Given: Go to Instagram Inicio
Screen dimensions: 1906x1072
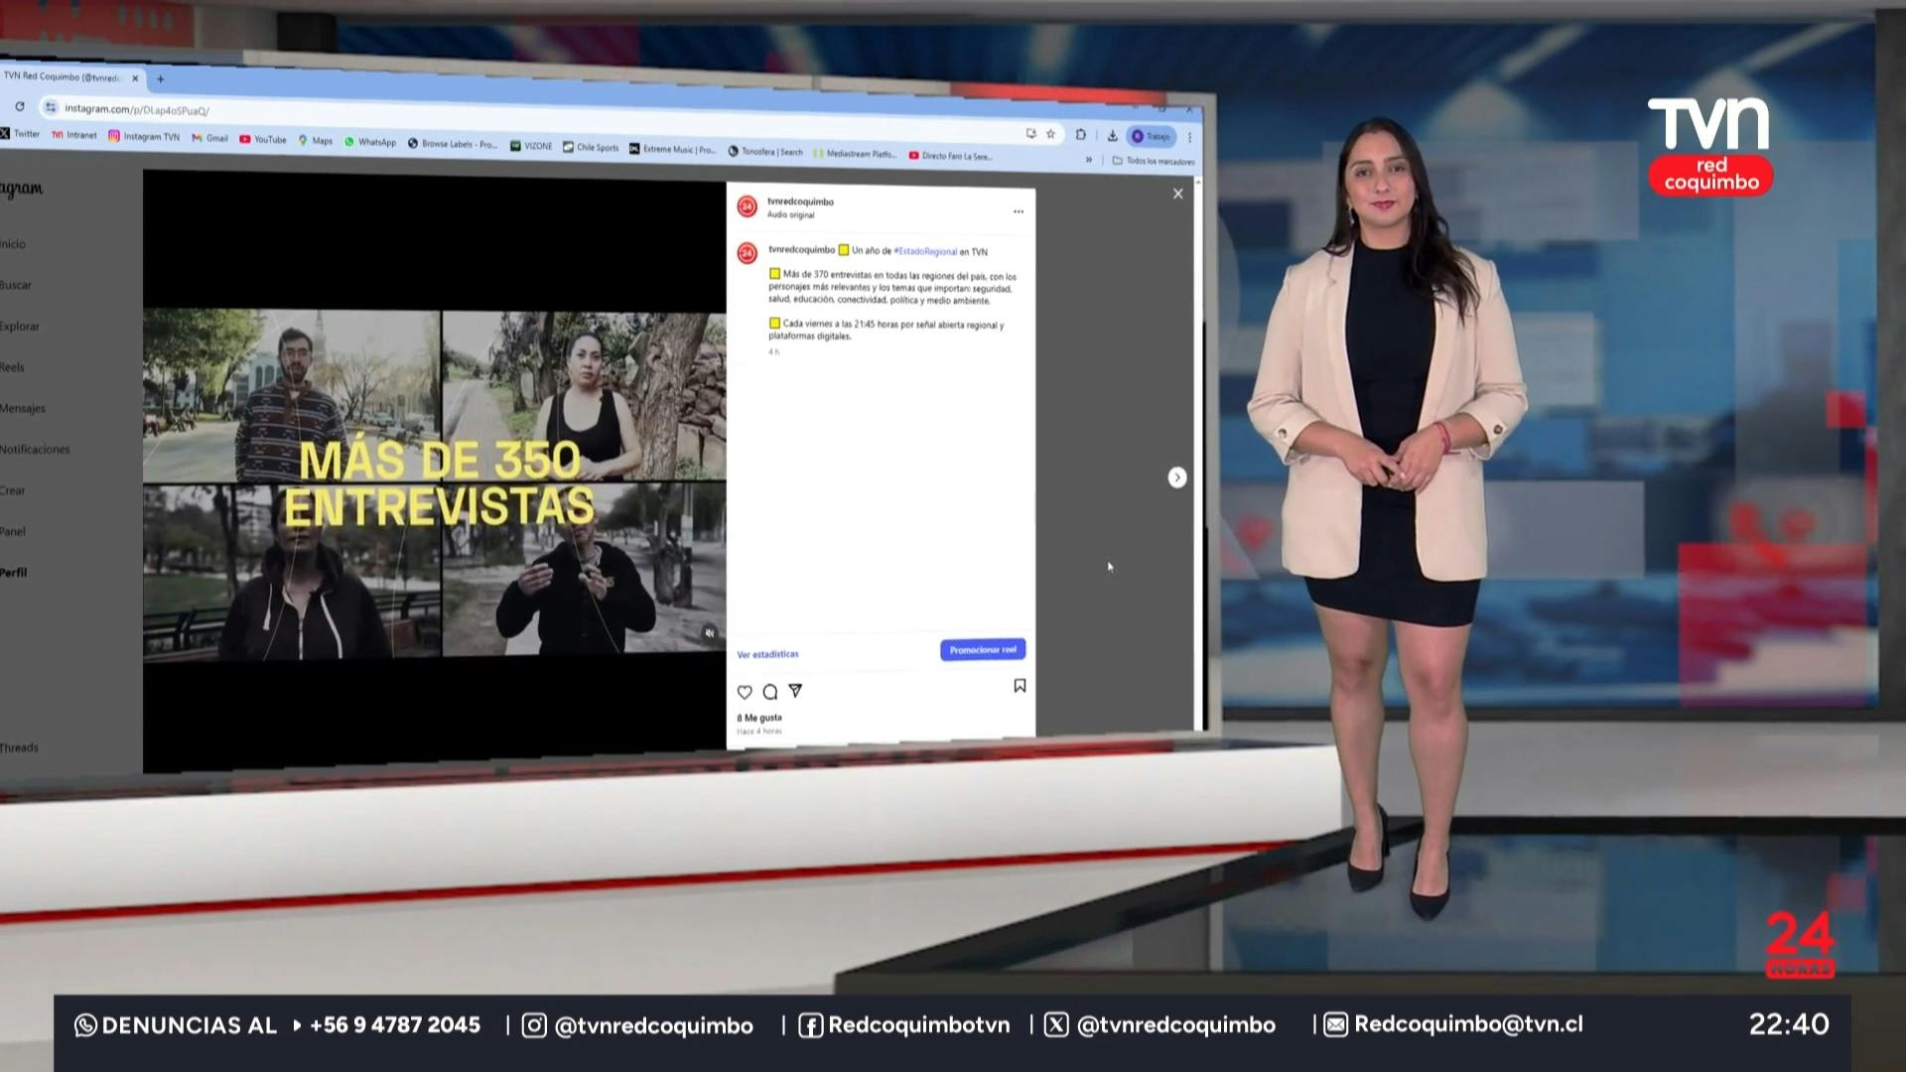Looking at the screenshot, I should (13, 244).
